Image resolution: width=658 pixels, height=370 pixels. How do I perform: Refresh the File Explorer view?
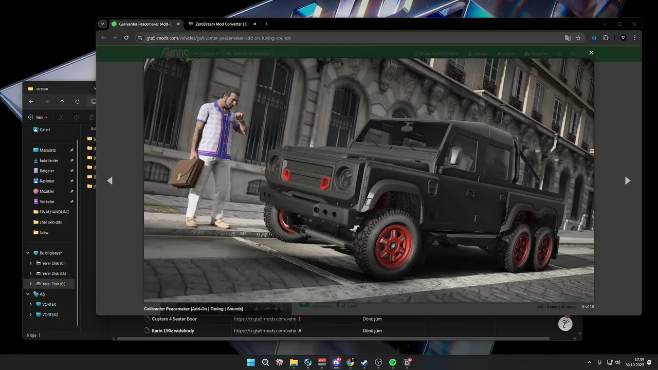pos(77,102)
